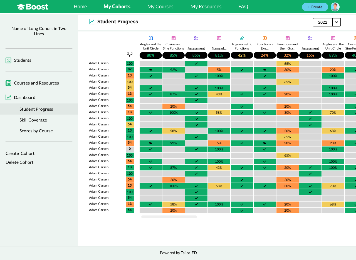
Task: Open the FAQ menu item
Action: (x=243, y=7)
